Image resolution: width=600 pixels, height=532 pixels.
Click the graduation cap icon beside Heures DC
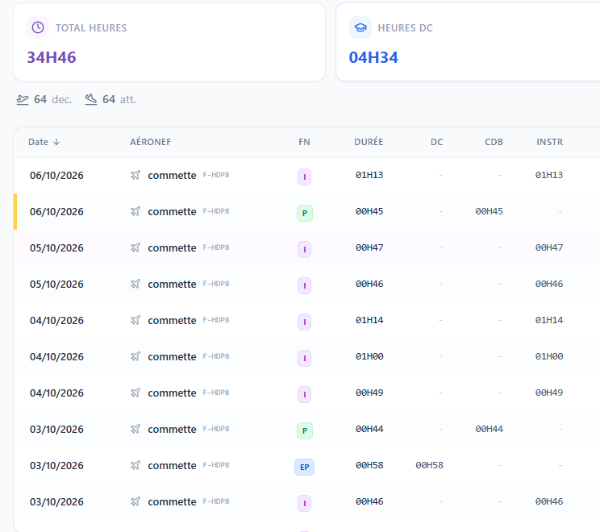[x=360, y=27]
